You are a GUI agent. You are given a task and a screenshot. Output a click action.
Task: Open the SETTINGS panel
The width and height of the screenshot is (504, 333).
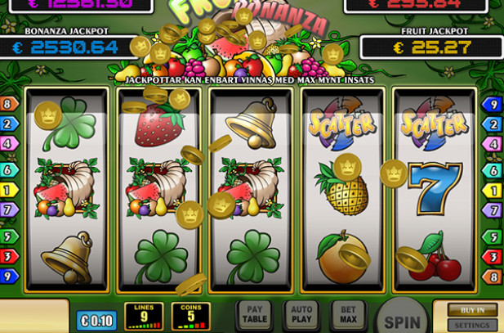(472, 326)
